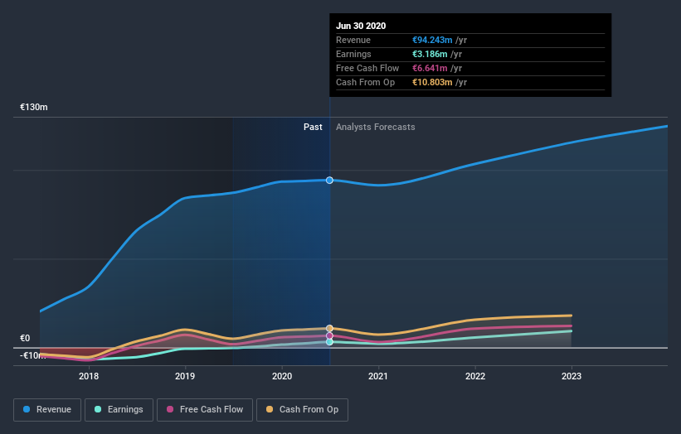Click the Free Cash Flow row label in tooltip
681x434 pixels.
[367, 68]
